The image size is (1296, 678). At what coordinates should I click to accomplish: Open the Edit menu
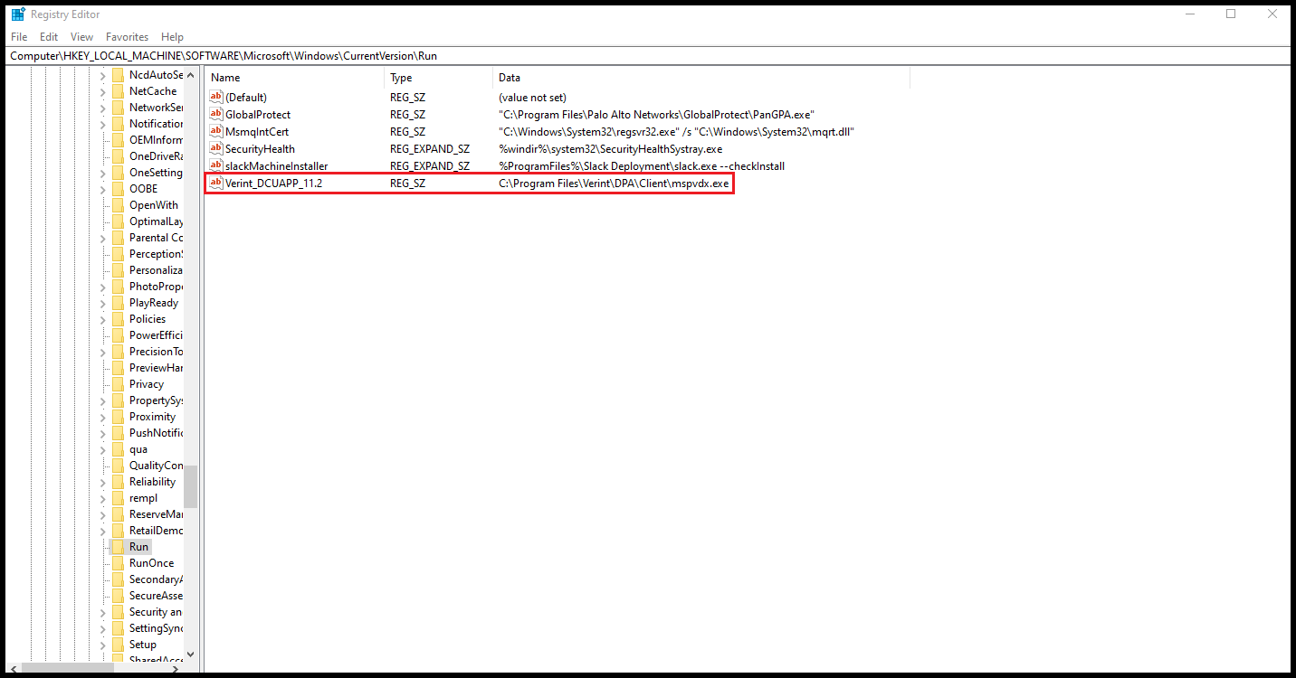coord(49,37)
